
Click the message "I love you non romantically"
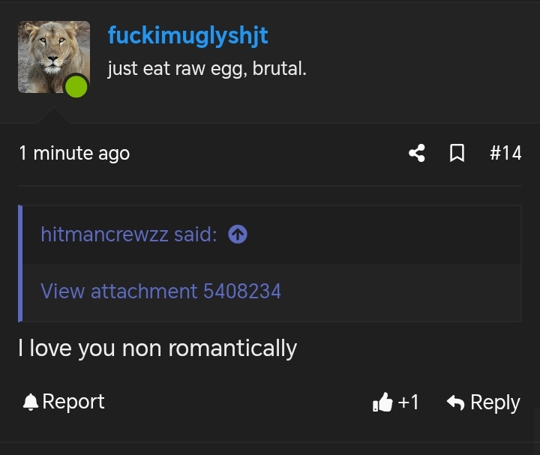pos(157,349)
